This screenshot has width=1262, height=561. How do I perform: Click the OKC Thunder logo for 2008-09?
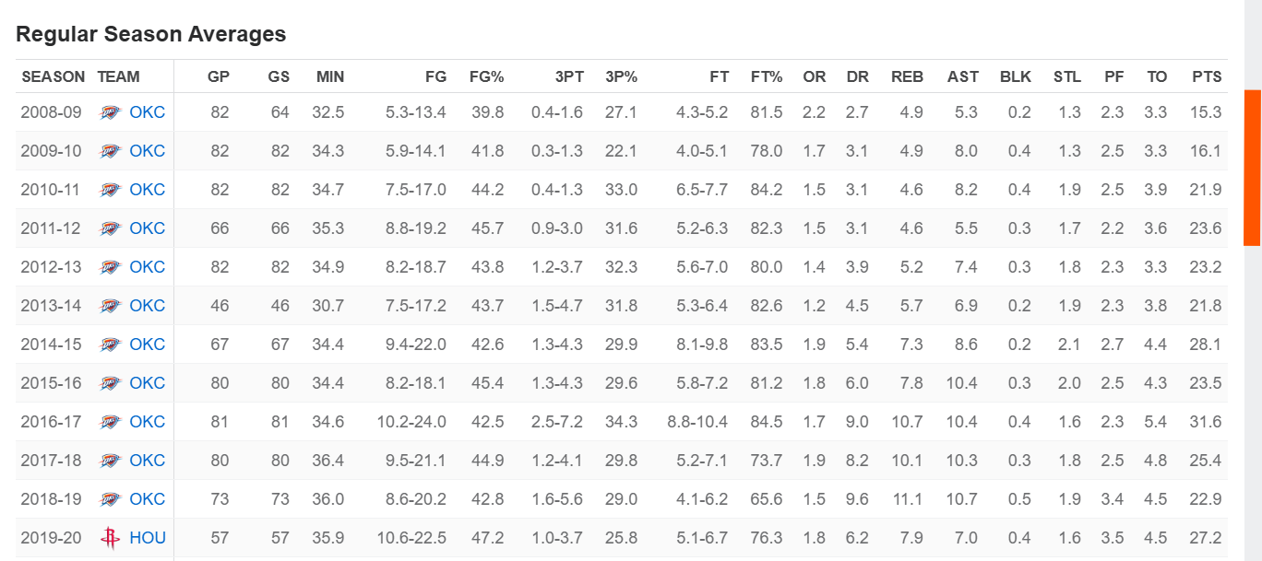point(110,113)
